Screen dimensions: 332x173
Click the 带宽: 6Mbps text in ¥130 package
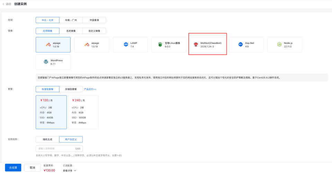point(47,123)
